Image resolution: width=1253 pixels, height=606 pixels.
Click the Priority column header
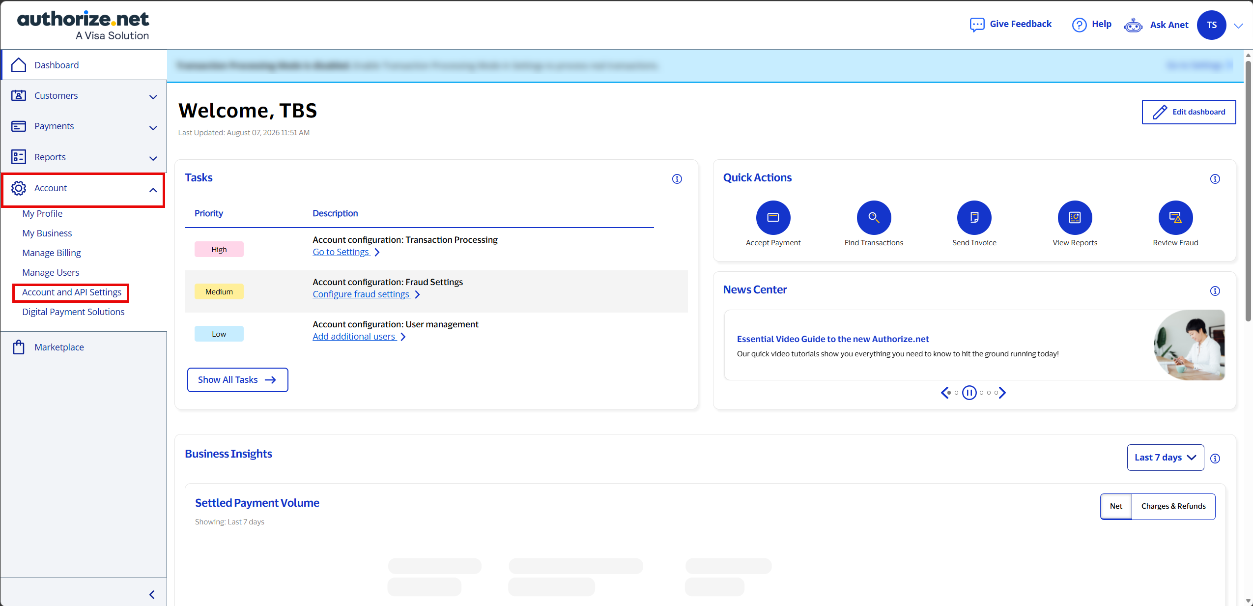209,213
